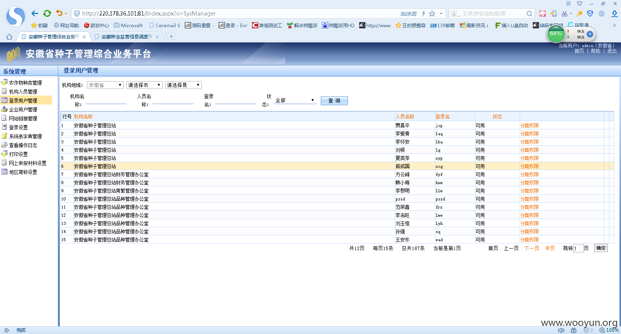Switch to 安徽种业监管信息调度 tab
This screenshot has width=621, height=334.
point(127,37)
